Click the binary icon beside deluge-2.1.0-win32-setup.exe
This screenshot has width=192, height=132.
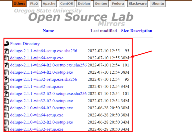click(6, 129)
